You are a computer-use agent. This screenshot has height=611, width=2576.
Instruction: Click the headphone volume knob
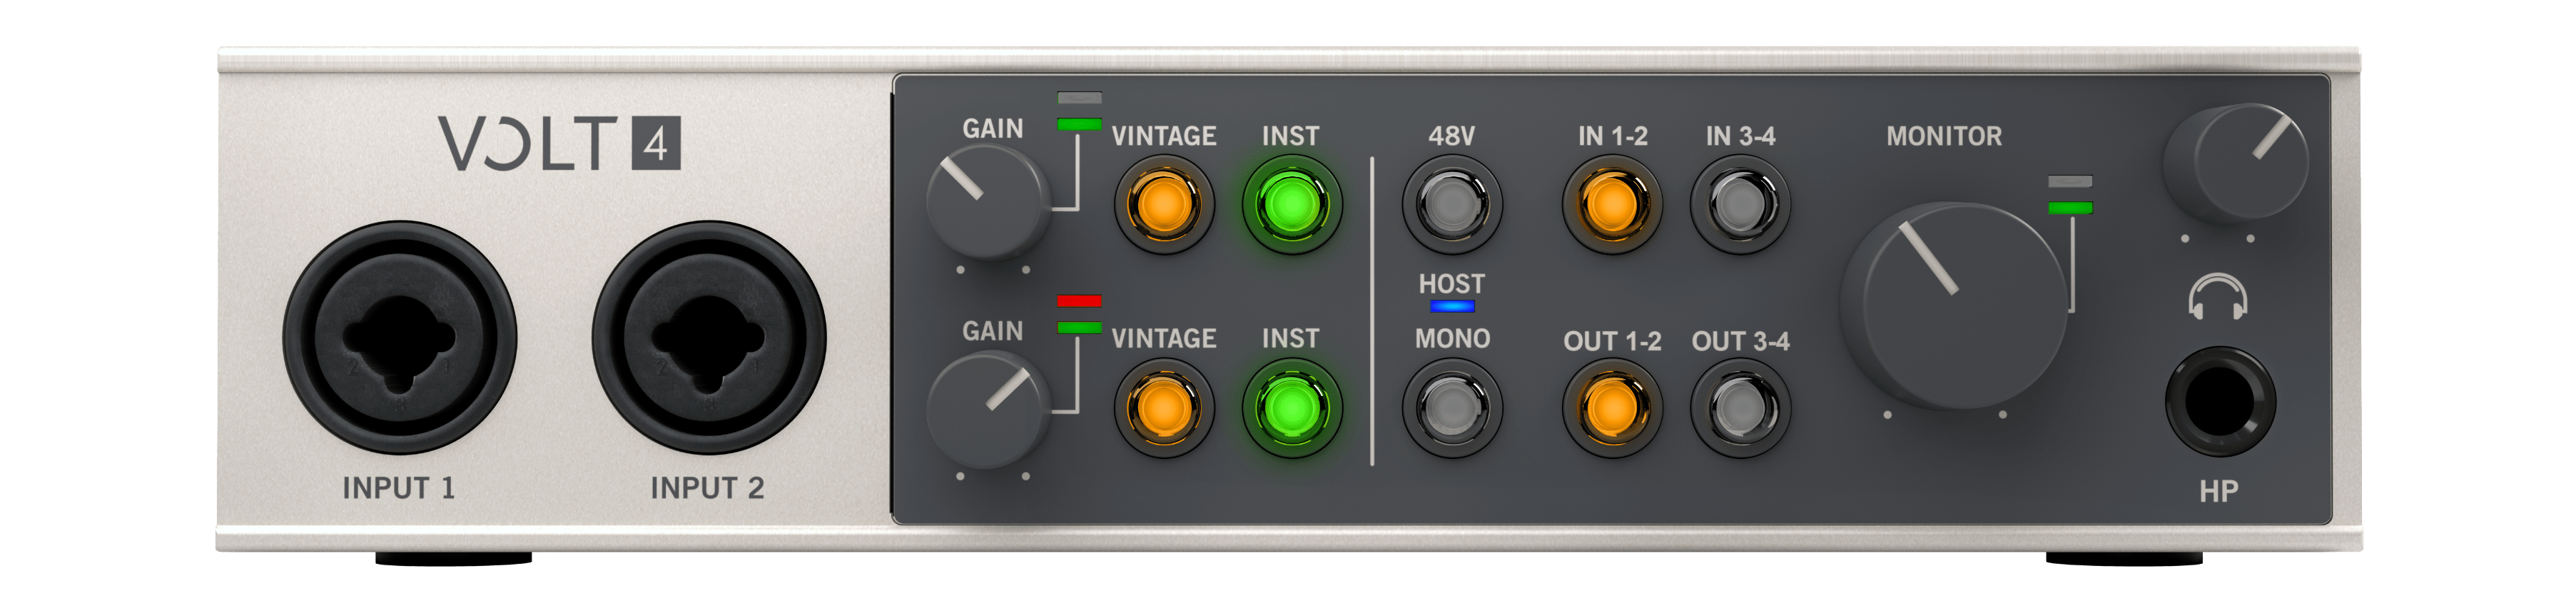pos(2235,162)
